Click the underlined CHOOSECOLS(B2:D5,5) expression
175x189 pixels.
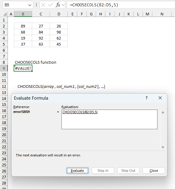point(80,112)
